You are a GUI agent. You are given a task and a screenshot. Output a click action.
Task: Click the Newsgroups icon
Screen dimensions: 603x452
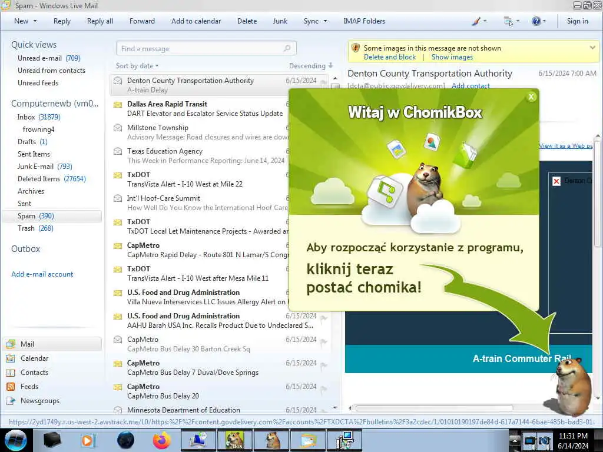pyautogui.click(x=11, y=401)
